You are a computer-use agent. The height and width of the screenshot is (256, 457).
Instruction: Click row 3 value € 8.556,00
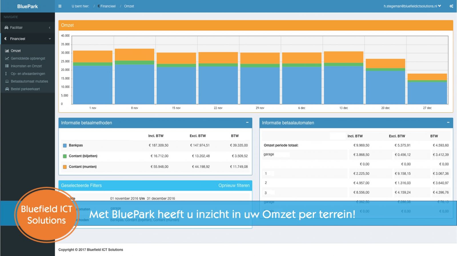point(361,192)
